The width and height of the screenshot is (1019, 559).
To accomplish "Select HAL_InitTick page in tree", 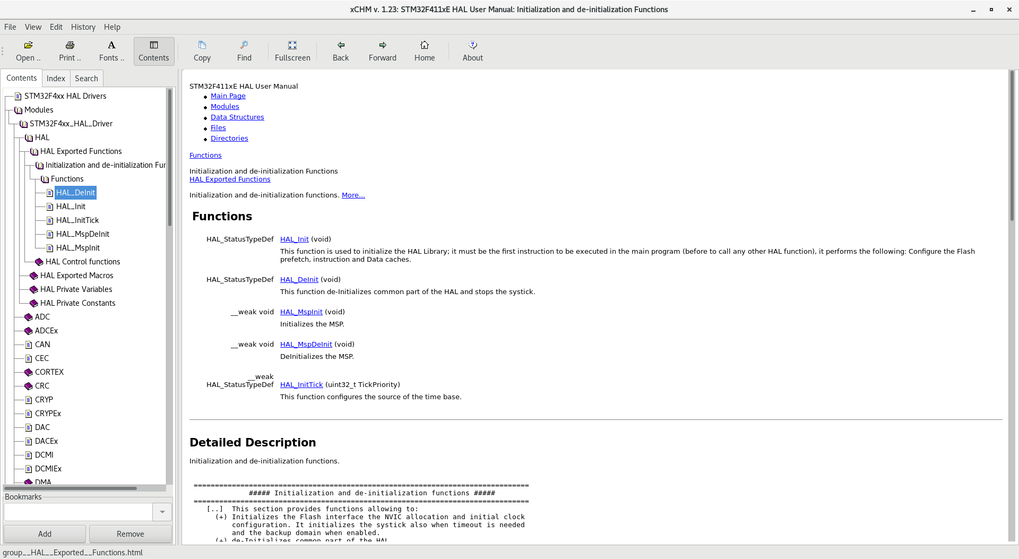I will (77, 220).
